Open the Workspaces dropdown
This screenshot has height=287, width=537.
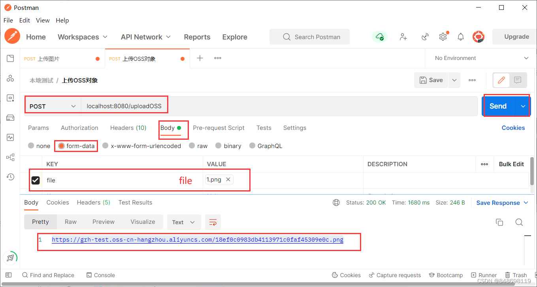83,37
